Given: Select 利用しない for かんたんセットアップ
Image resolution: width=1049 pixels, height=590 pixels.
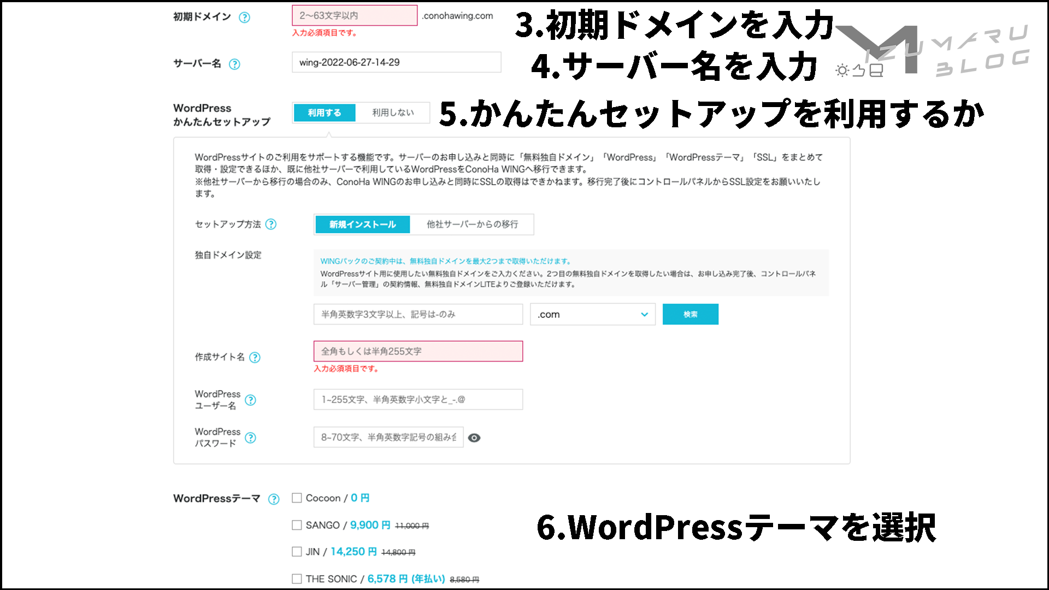Looking at the screenshot, I should coord(393,113).
